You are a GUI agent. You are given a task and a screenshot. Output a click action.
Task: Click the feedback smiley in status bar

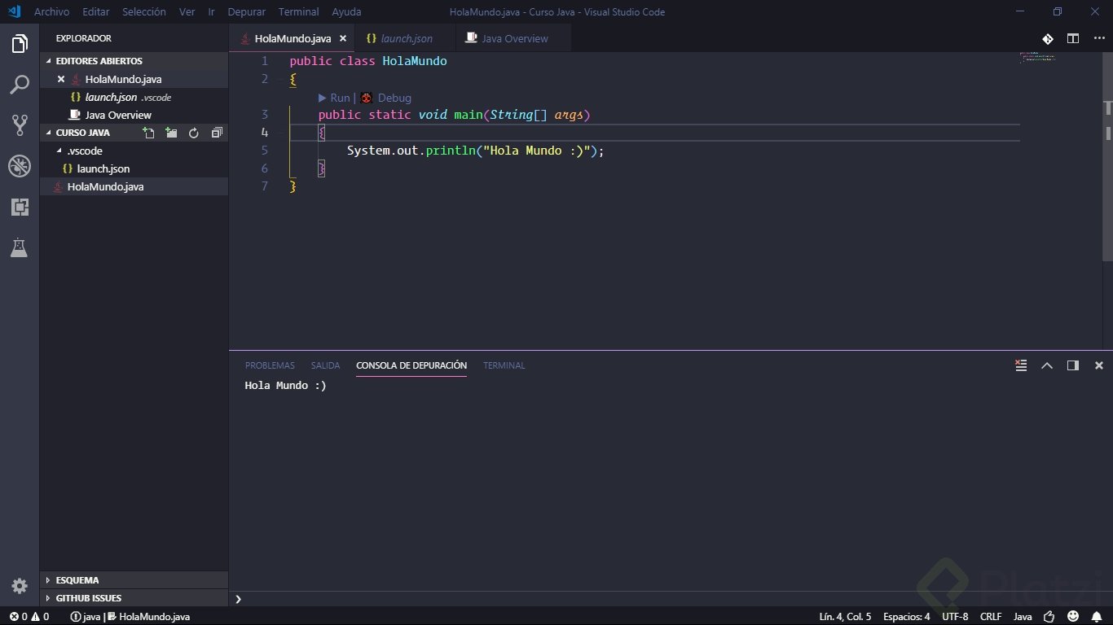1073,617
